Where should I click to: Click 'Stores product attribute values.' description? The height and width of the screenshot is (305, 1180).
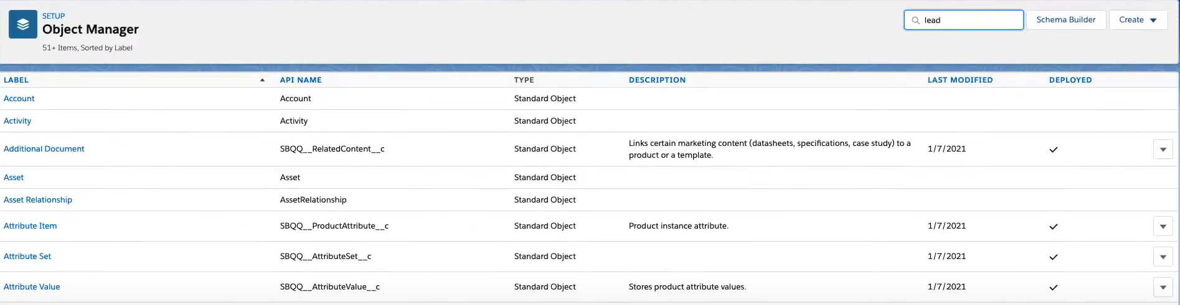pyautogui.click(x=687, y=287)
